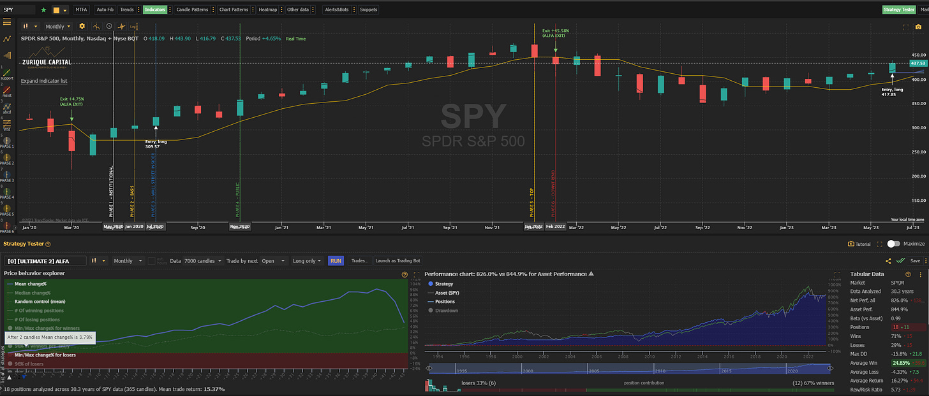Click the Performance chart warning triangle icon

(x=591, y=274)
